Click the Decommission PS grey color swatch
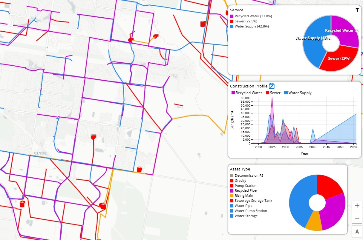The height and width of the screenshot is (240, 363). [x=232, y=176]
